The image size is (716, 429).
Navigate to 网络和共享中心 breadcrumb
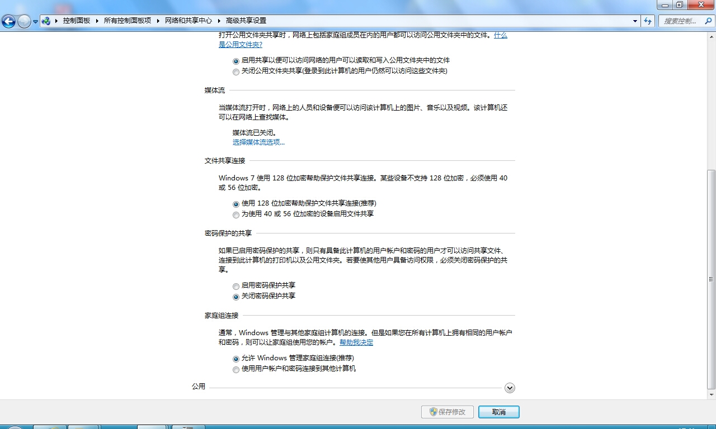[x=189, y=21]
